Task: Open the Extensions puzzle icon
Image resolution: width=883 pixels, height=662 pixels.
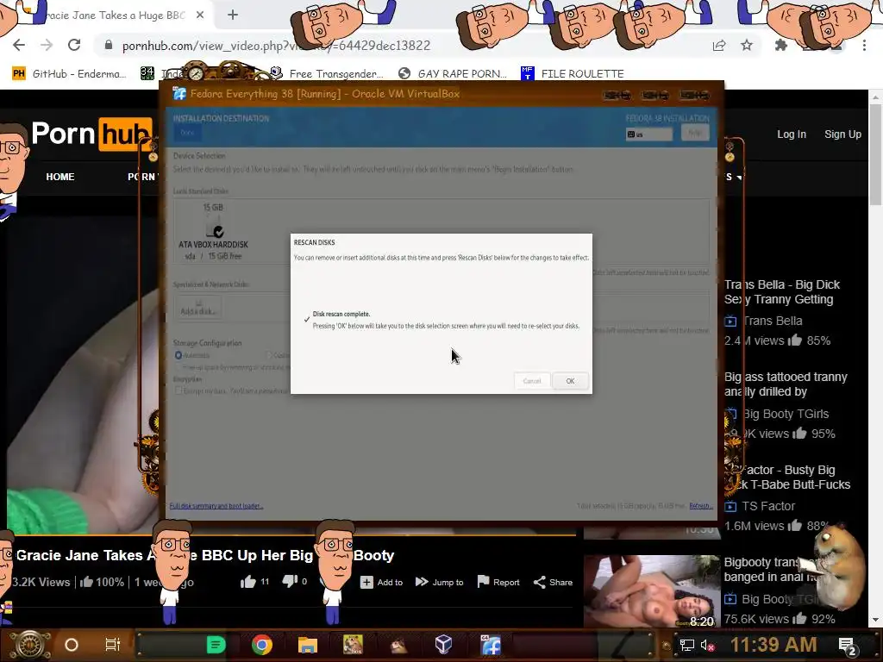Action: (x=781, y=46)
